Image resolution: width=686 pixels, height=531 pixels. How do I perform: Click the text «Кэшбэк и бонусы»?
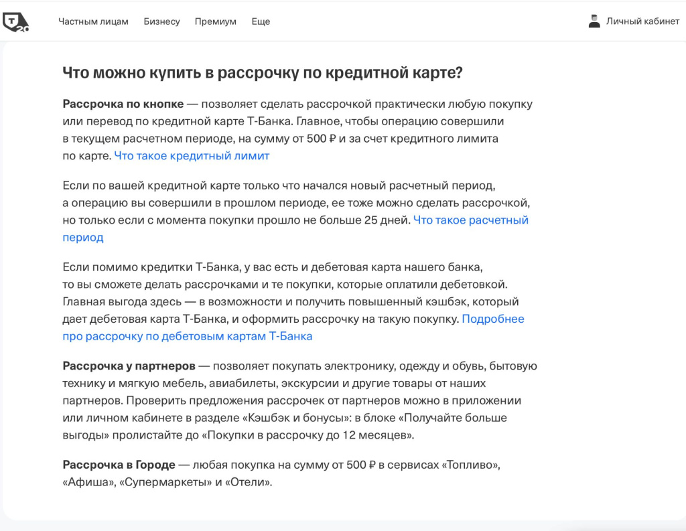297,418
